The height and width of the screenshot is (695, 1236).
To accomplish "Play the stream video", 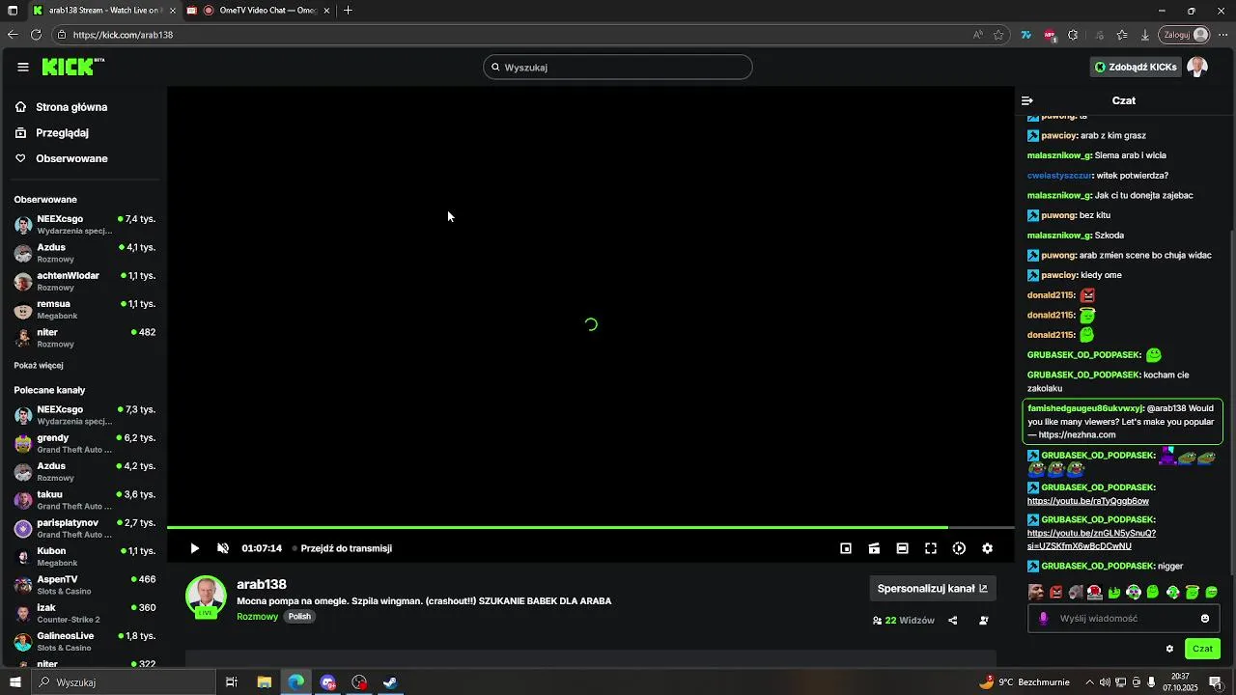I will click(195, 548).
